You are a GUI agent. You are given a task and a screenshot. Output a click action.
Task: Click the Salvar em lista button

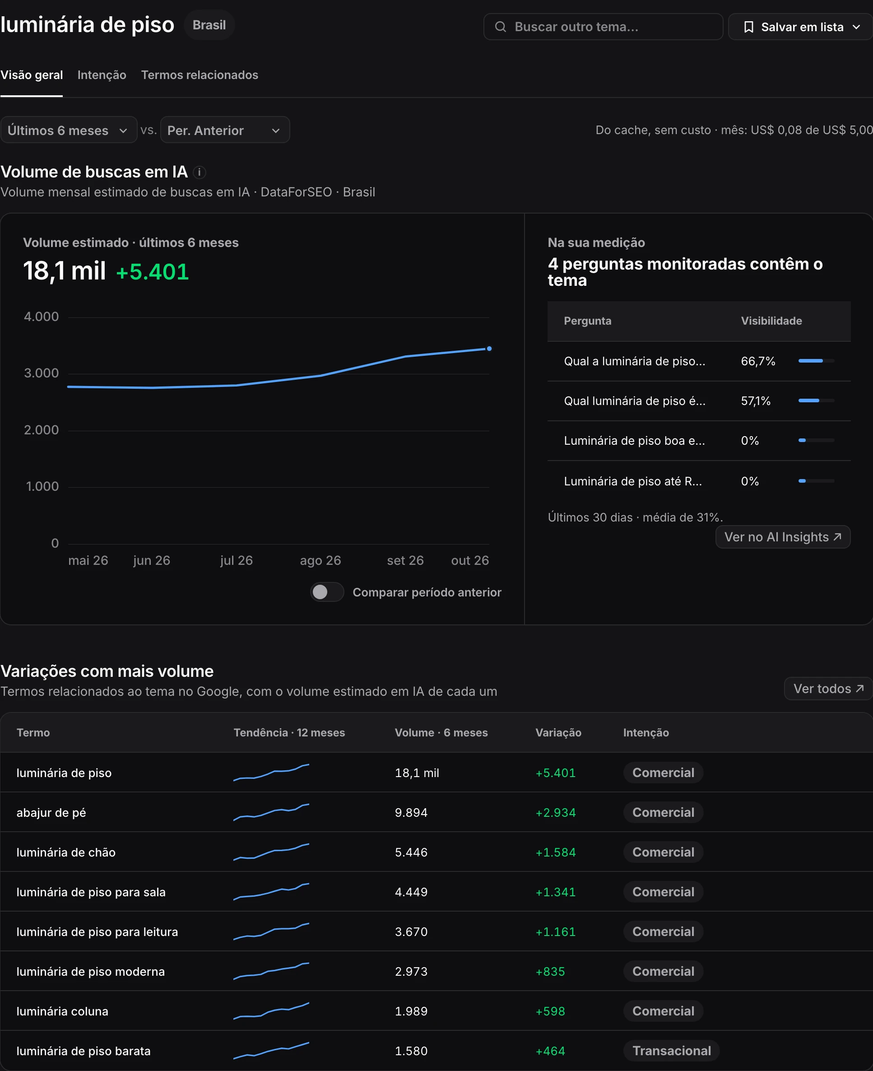coord(800,27)
